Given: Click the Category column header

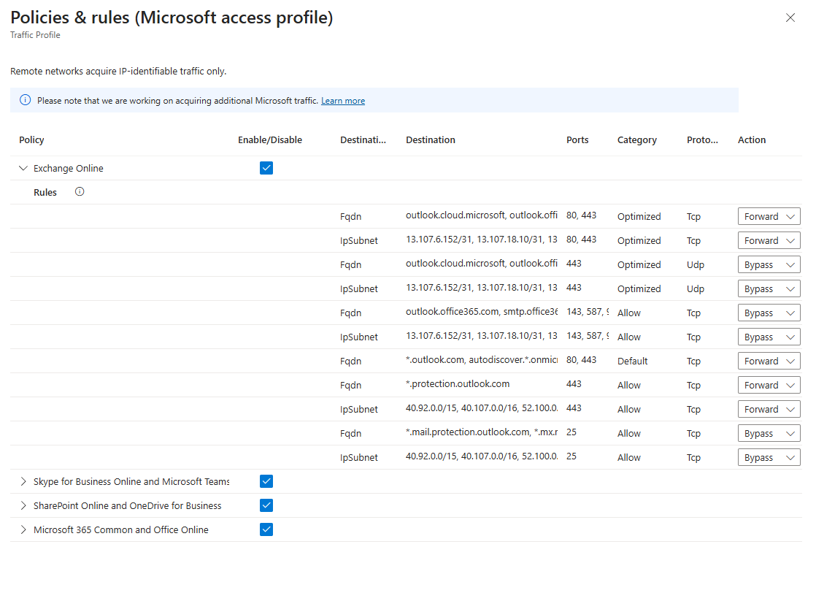Looking at the screenshot, I should (x=636, y=140).
